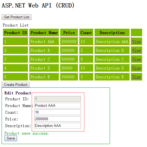The image size is (147, 147).
Task: Click the Product ID column header
Action: pyautogui.click(x=15, y=32)
